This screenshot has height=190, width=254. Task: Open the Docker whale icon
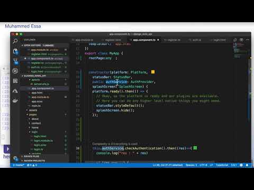click(x=15, y=101)
